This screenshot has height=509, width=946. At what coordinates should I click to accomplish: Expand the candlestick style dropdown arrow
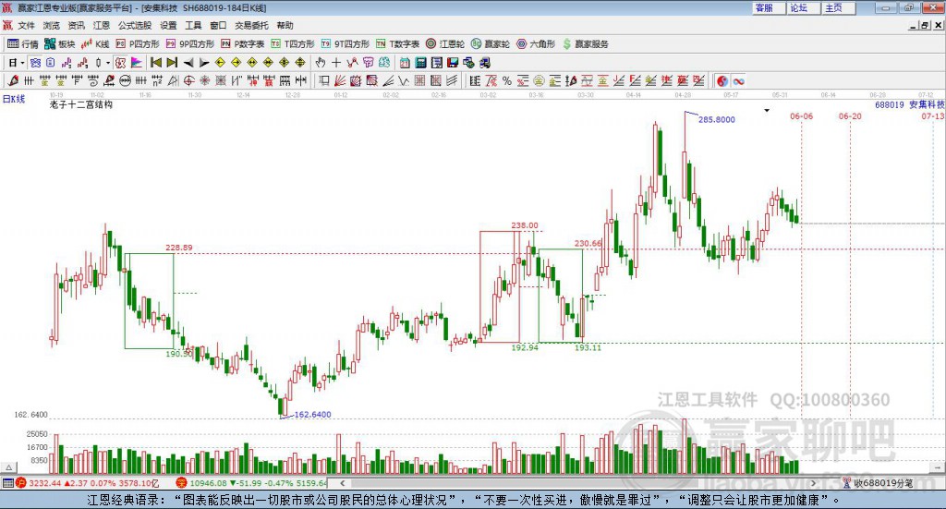108,63
